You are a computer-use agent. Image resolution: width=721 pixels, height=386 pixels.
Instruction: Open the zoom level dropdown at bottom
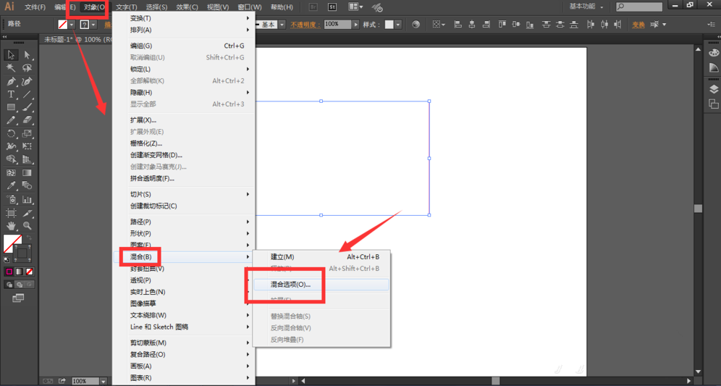point(104,381)
